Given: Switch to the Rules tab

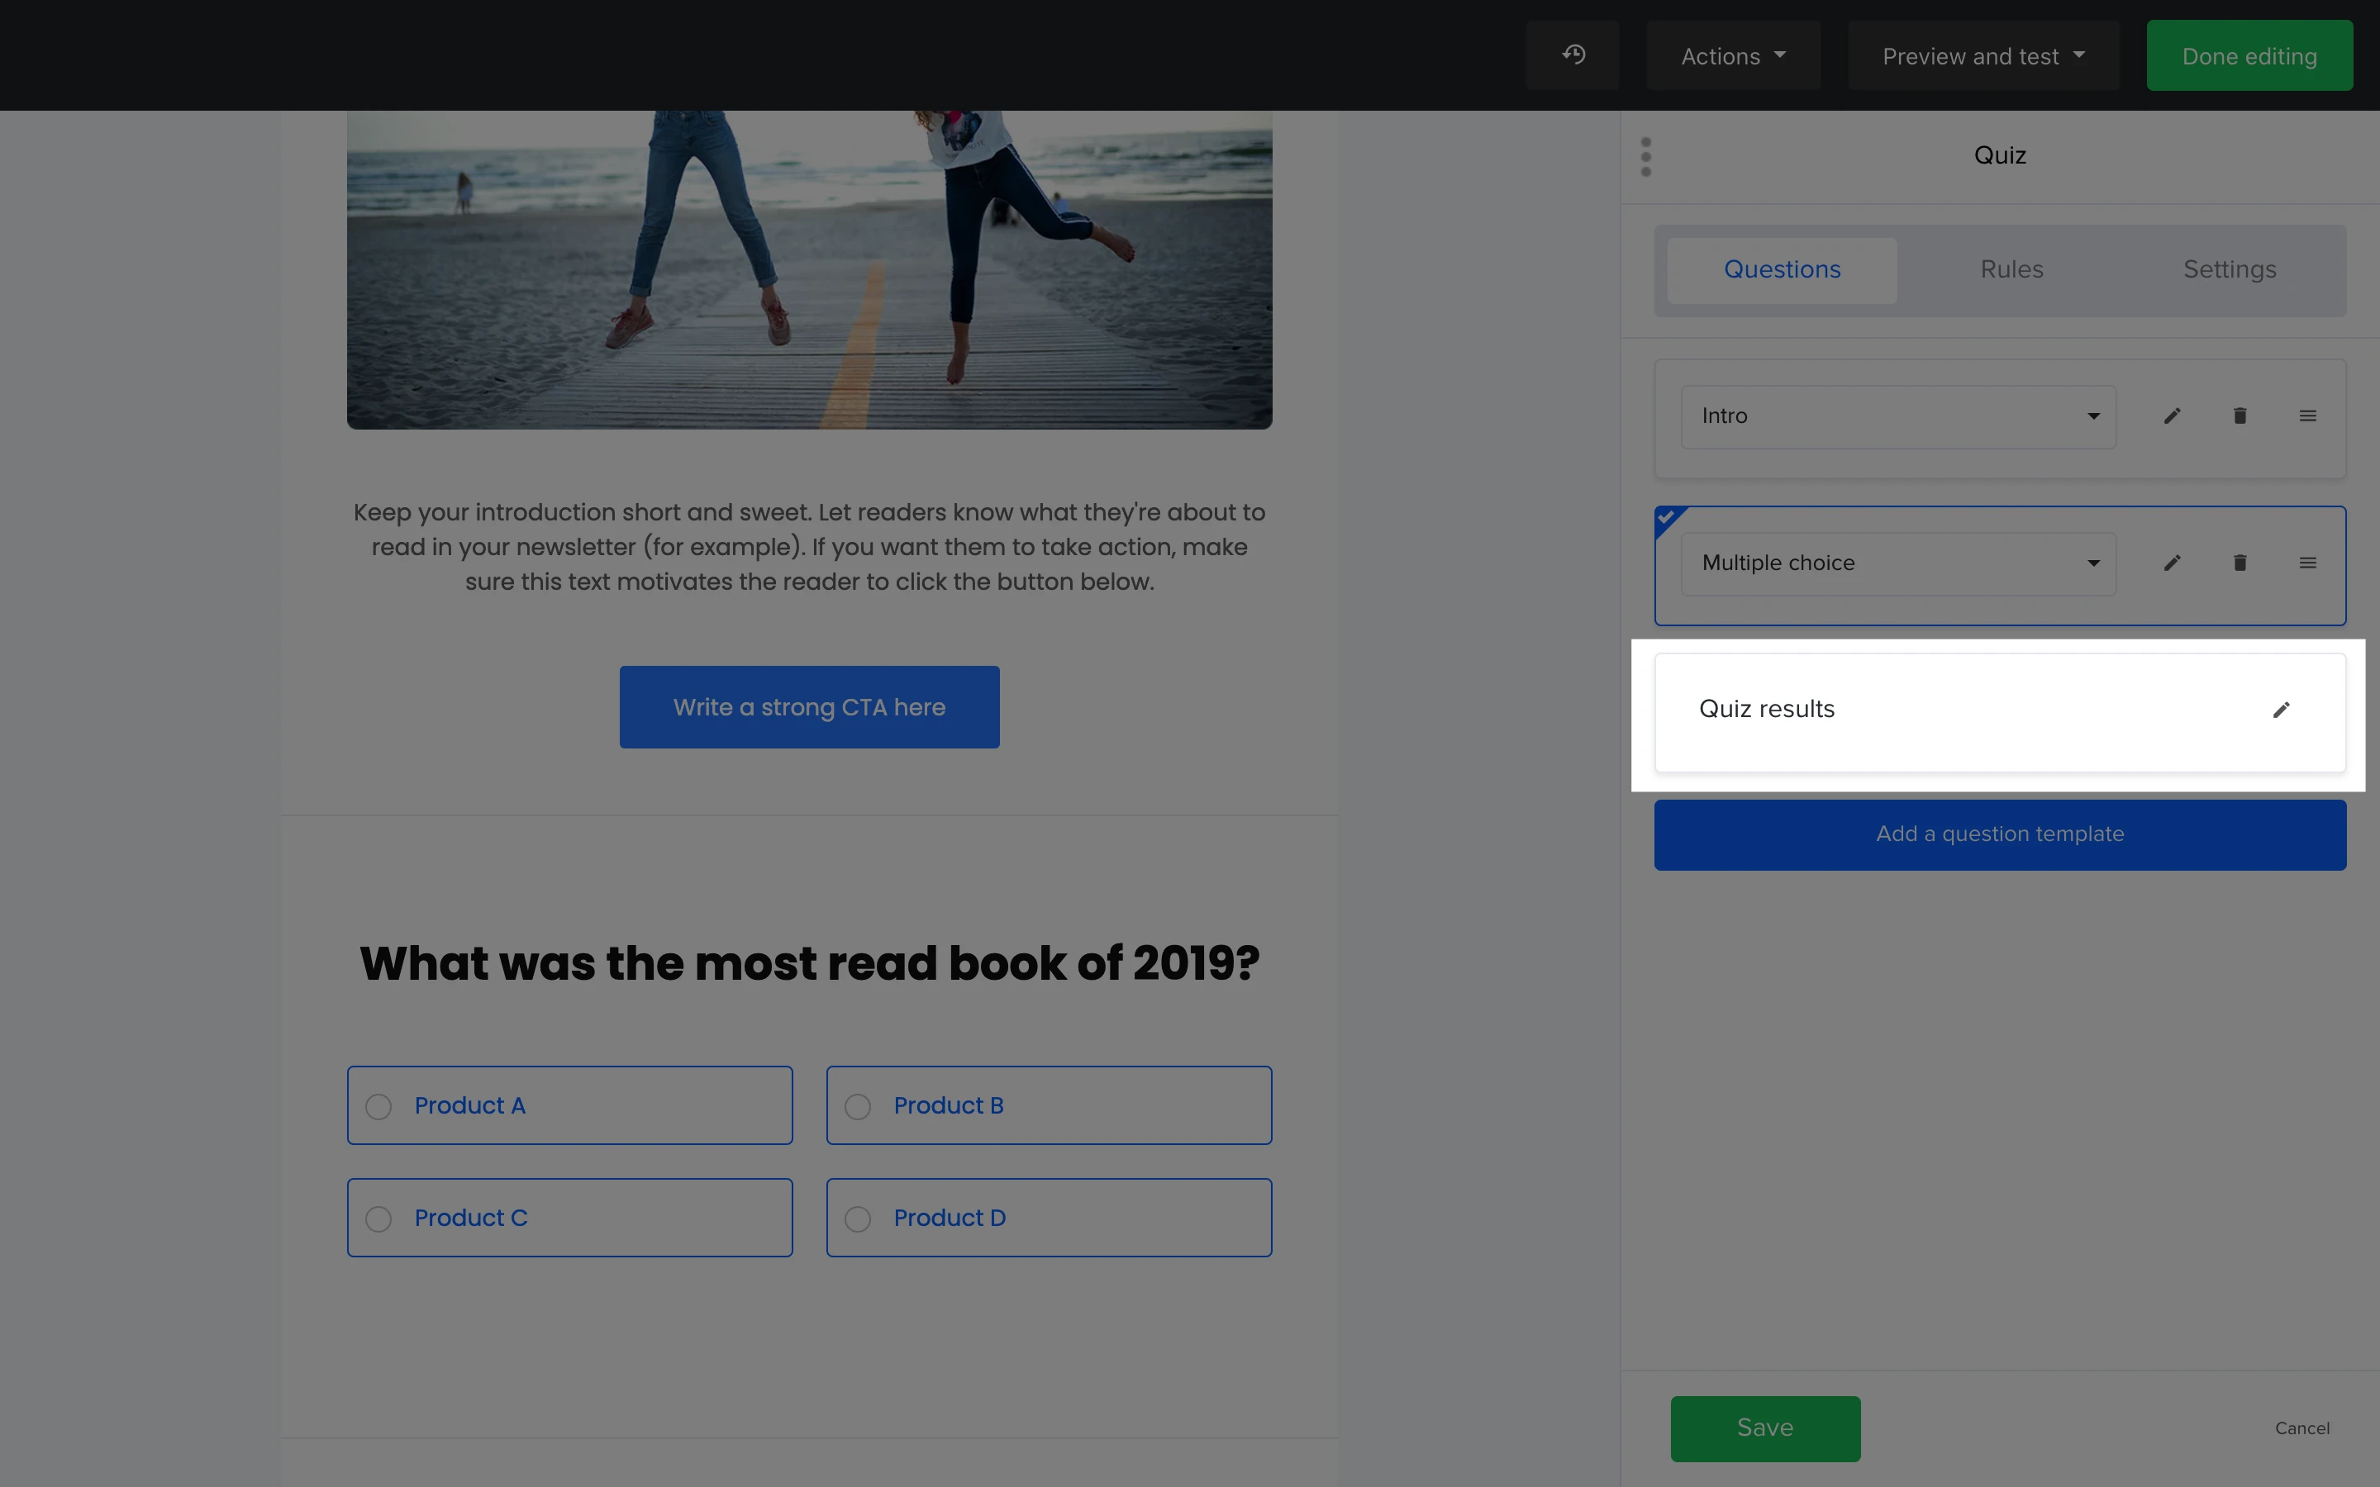Looking at the screenshot, I should [x=2011, y=269].
